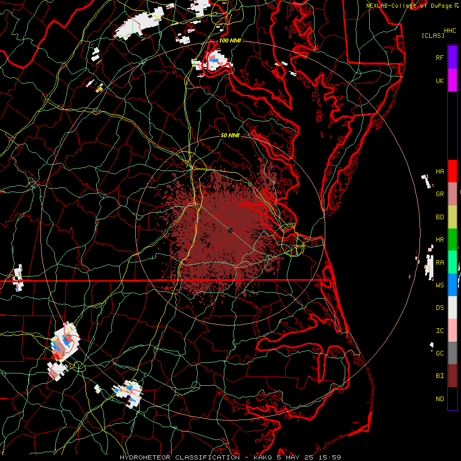The width and height of the screenshot is (461, 461).
Task: Select the GR dusty-pink legend swatch
Action: 452,194
